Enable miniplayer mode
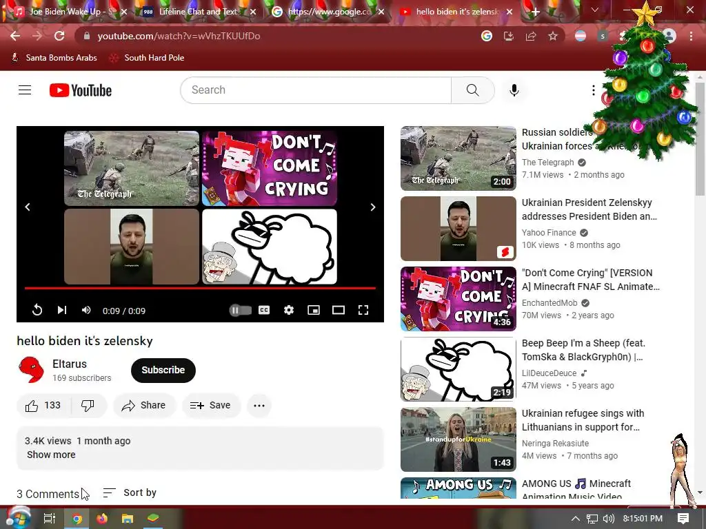The width and height of the screenshot is (706, 529). click(x=314, y=310)
